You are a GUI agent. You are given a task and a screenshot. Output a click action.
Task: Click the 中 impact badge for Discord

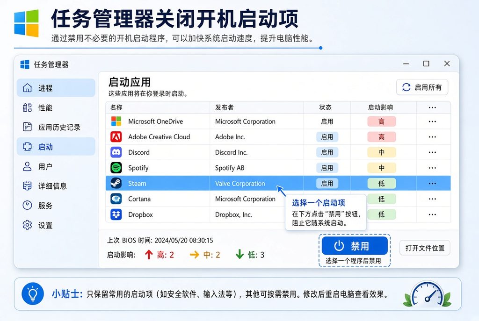click(x=382, y=152)
